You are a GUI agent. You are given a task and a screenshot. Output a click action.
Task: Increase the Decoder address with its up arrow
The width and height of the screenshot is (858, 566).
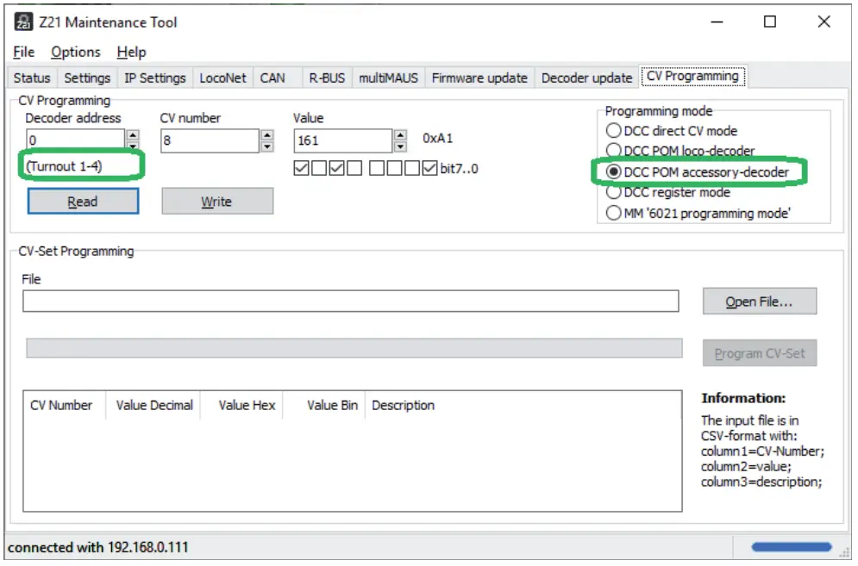click(131, 135)
